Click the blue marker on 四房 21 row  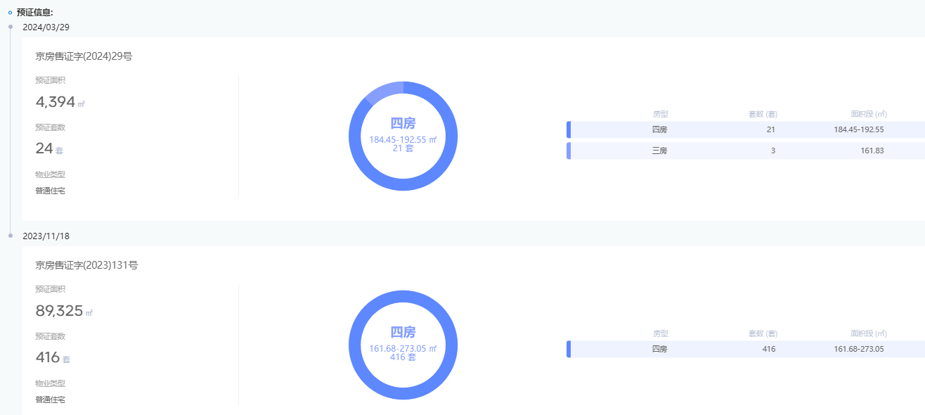pos(568,129)
